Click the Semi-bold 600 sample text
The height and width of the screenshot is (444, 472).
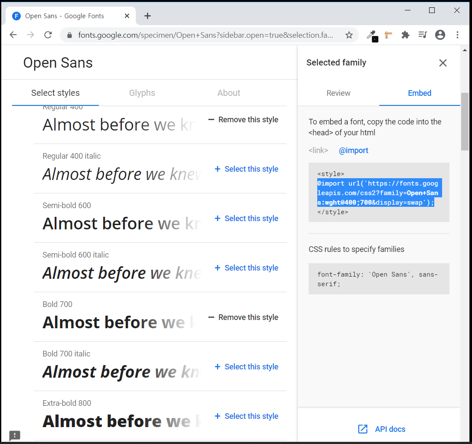coord(122,223)
